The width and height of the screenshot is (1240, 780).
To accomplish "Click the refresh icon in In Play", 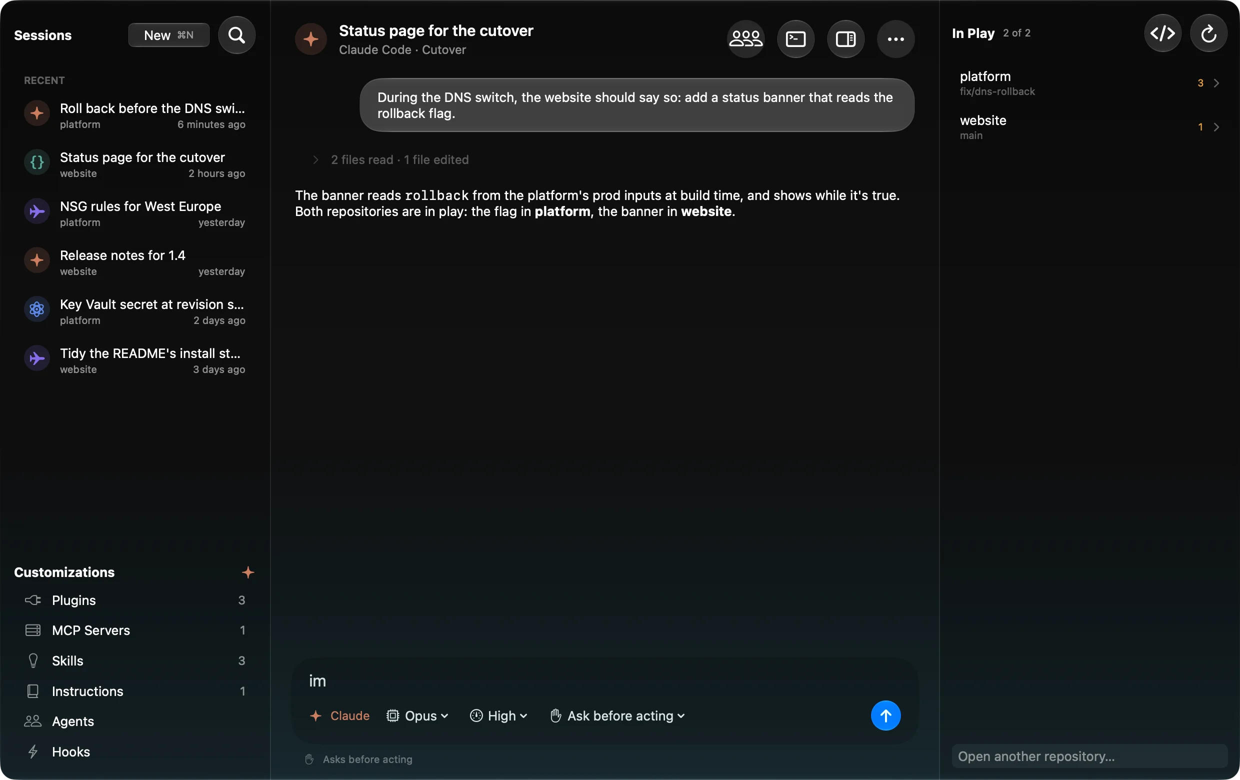I will point(1208,33).
